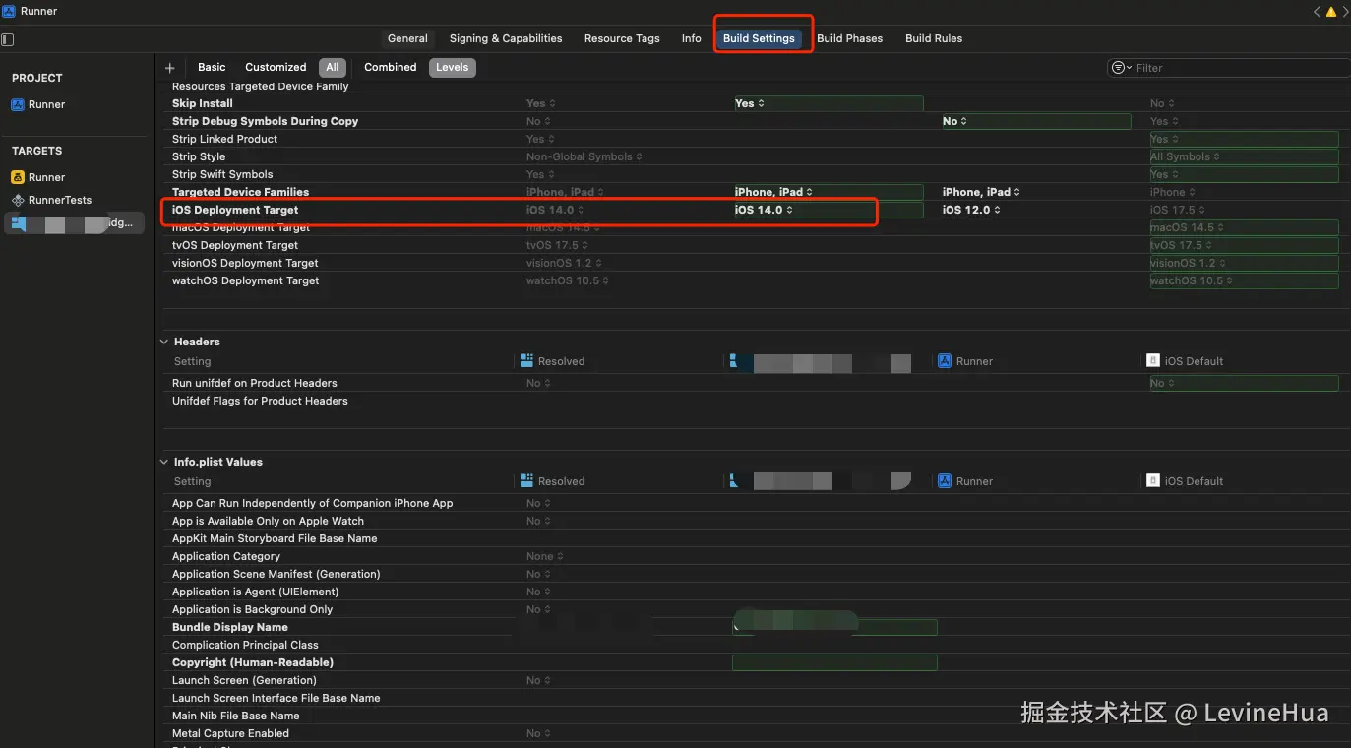This screenshot has height=748, width=1351.
Task: Select Metal Capture Enabled setting name
Action: tap(231, 733)
